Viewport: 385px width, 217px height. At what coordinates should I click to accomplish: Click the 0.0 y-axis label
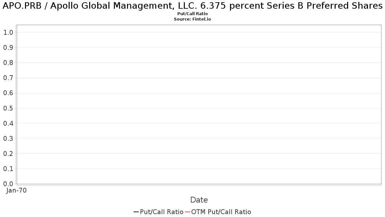8,184
